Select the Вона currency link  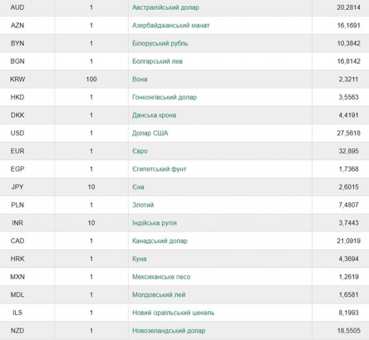tap(140, 79)
